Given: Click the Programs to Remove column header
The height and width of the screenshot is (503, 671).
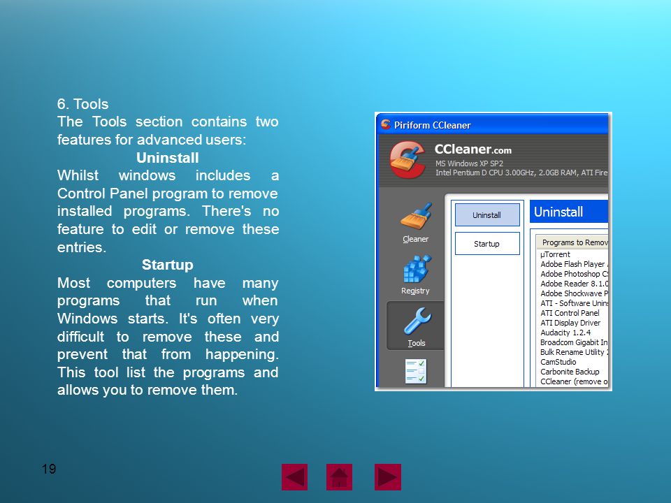Looking at the screenshot, I should coord(572,242).
